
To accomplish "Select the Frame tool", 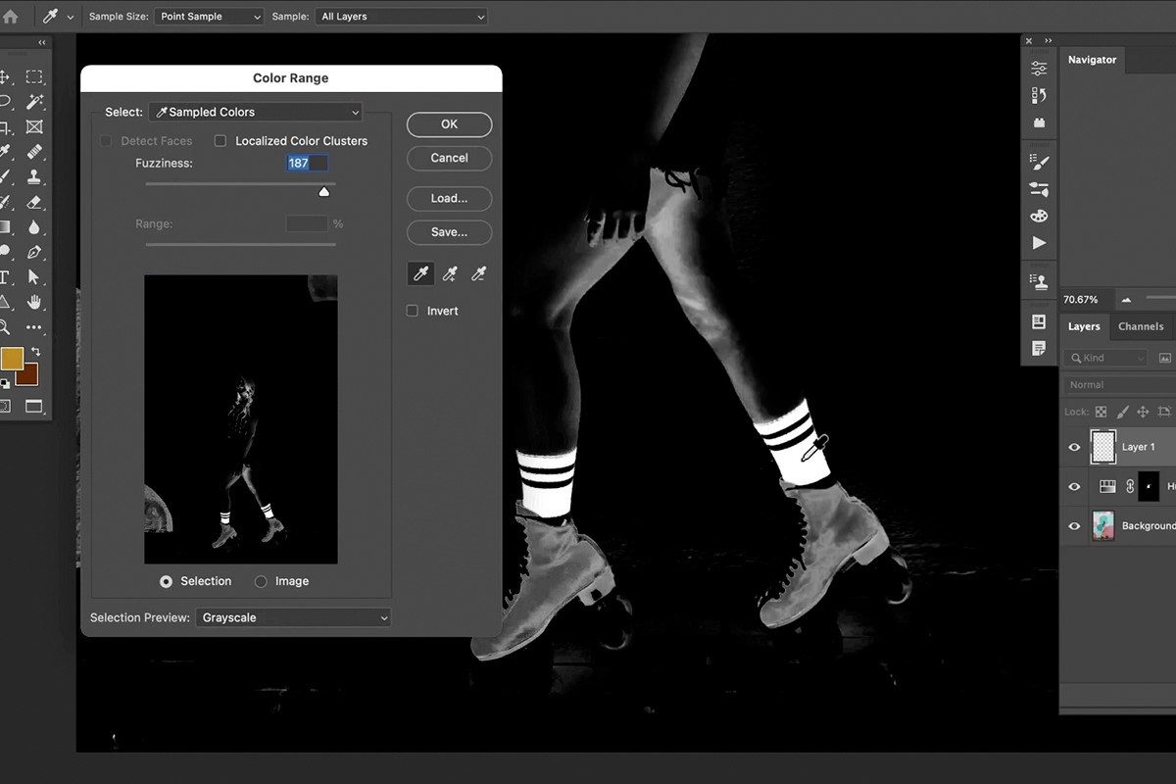I will (34, 126).
